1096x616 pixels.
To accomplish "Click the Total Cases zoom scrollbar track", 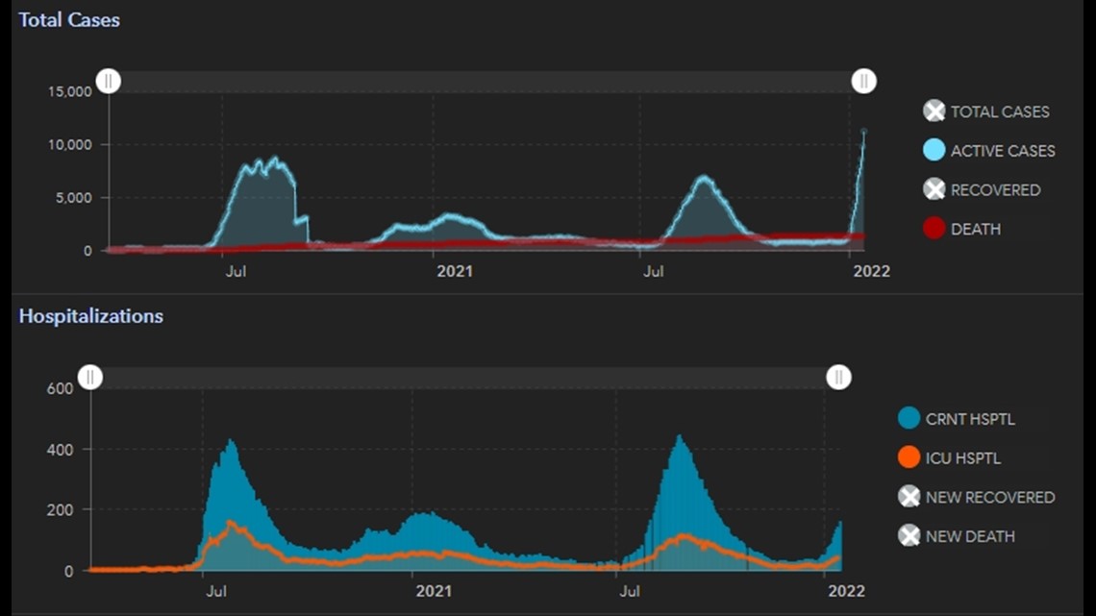I will [481, 82].
